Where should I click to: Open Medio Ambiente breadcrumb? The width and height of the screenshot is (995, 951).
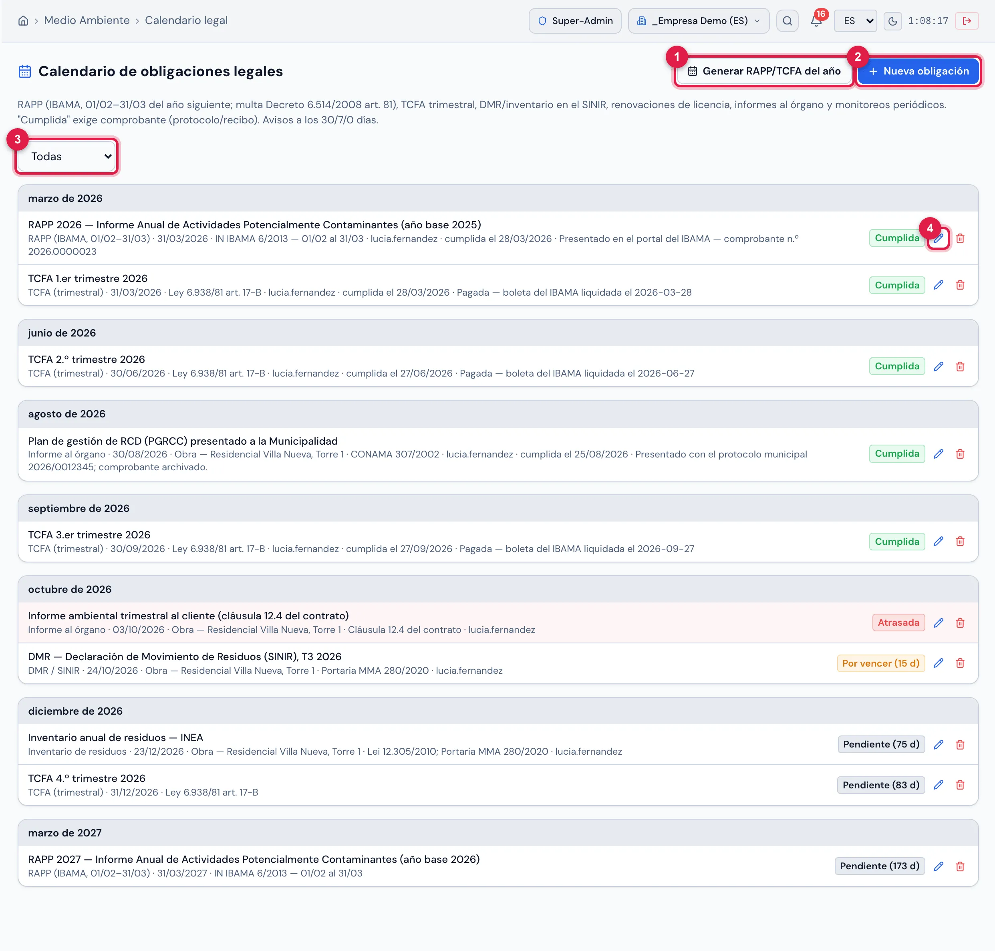point(87,20)
